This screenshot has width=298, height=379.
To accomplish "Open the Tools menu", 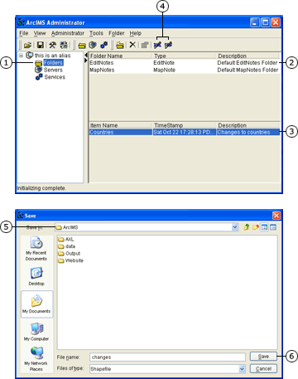I will pyautogui.click(x=96, y=33).
